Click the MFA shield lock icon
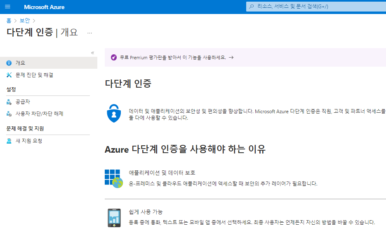Viewport: 386px width, 235px height. pos(114,114)
